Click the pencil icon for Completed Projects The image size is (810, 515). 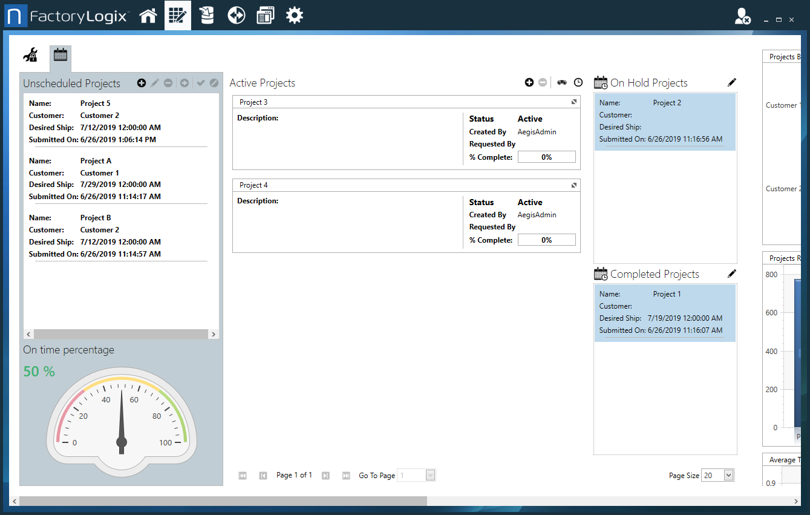pos(732,274)
